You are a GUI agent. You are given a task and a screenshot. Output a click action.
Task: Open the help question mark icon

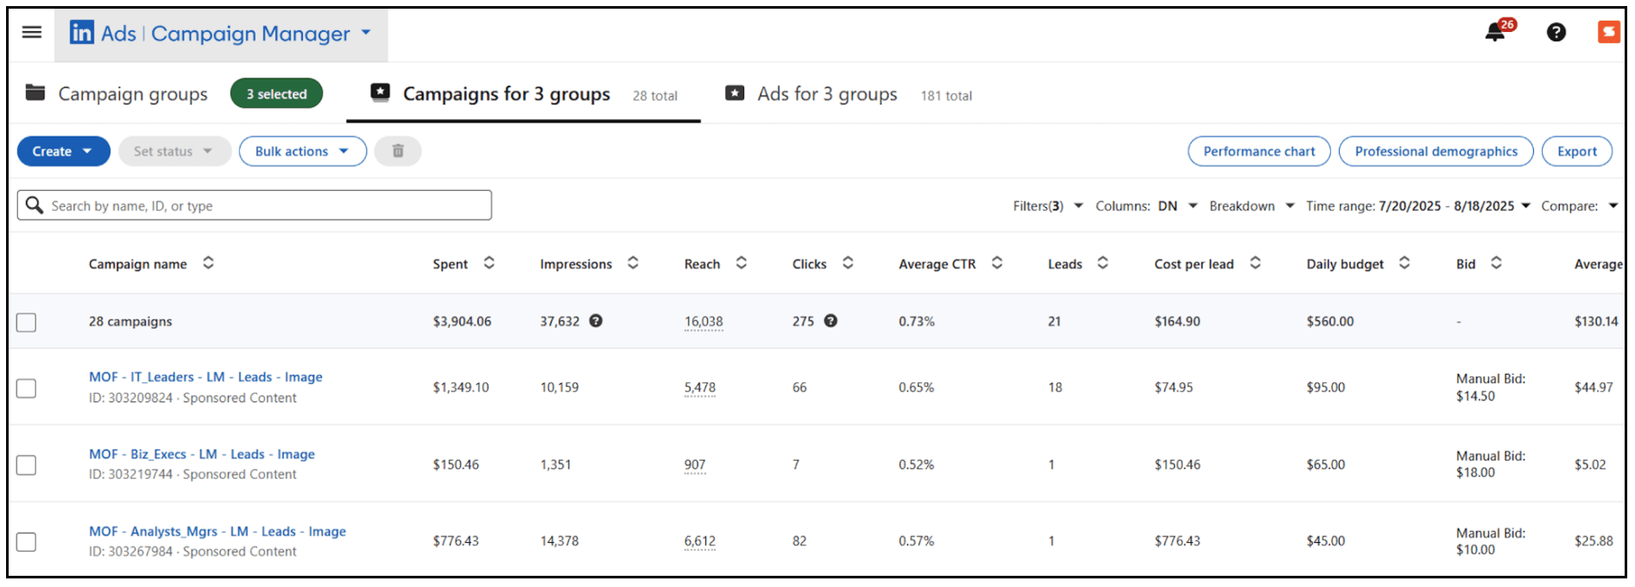pyautogui.click(x=1556, y=32)
